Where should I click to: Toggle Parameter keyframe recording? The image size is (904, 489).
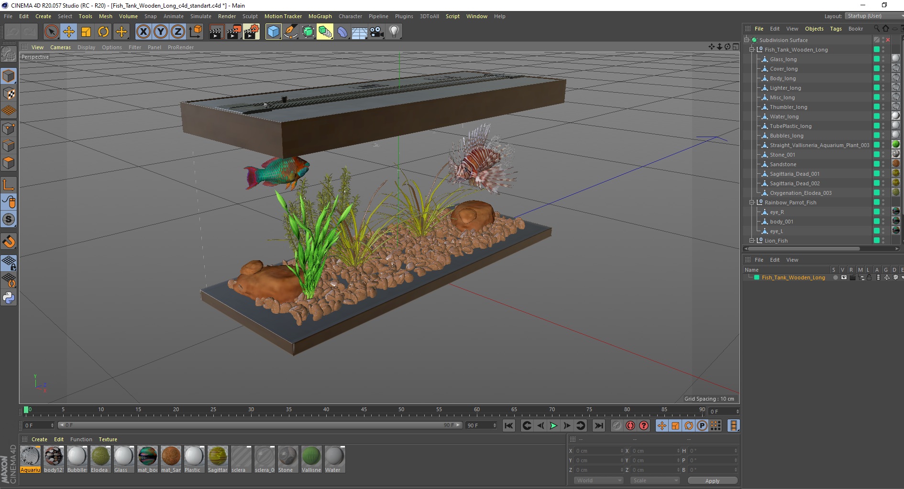tap(702, 425)
